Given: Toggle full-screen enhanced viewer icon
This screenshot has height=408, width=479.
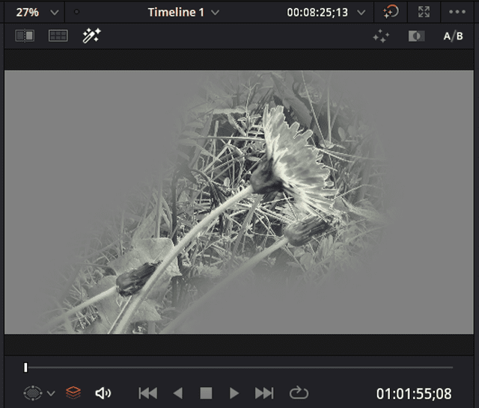Looking at the screenshot, I should click(424, 12).
